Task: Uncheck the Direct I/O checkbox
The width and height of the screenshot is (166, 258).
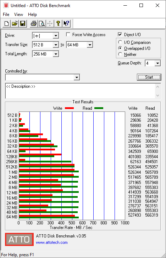Action: pyautogui.click(x=120, y=35)
